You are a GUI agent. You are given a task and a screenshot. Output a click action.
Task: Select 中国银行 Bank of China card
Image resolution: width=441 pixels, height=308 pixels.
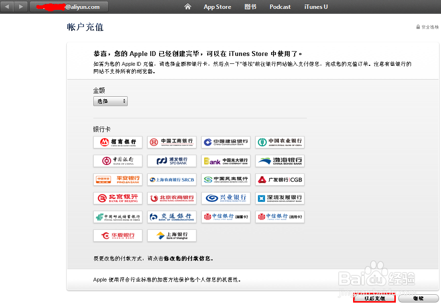118,161
